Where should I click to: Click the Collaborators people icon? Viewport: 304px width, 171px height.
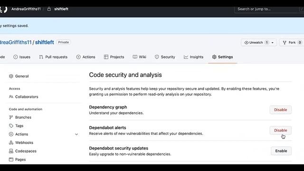11,97
